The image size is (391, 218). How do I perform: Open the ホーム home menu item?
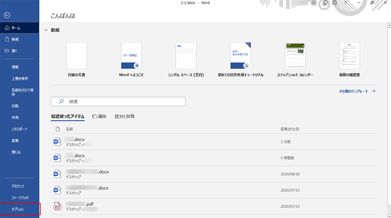[x=20, y=28]
